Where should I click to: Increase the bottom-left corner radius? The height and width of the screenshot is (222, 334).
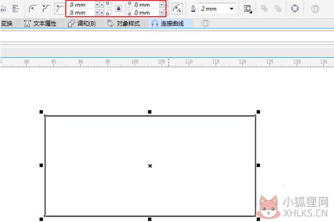102,13
